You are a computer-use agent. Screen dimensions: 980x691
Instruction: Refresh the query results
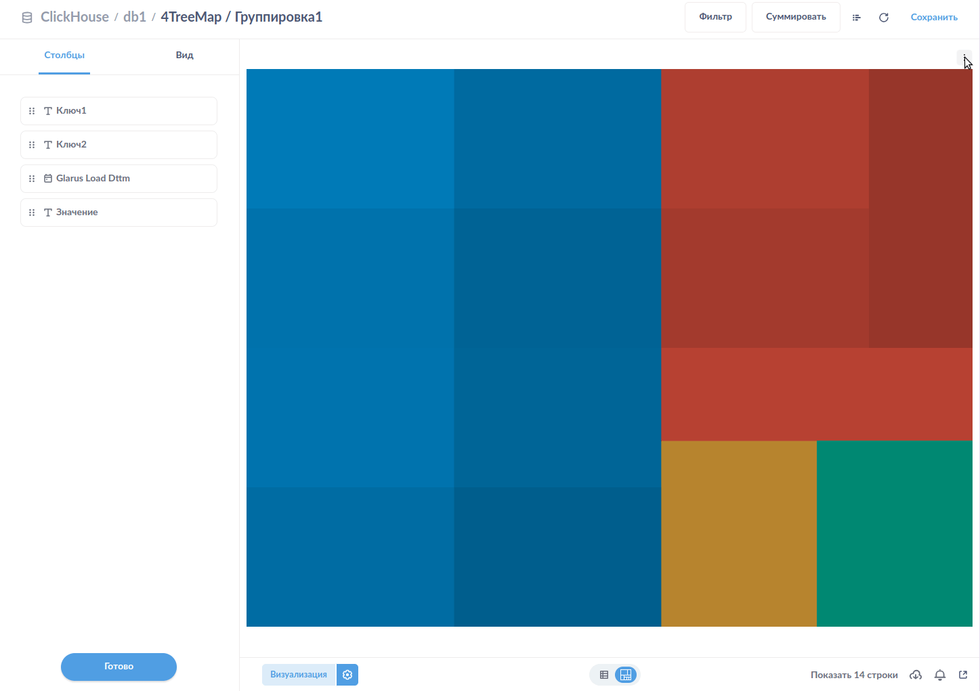[x=883, y=17]
